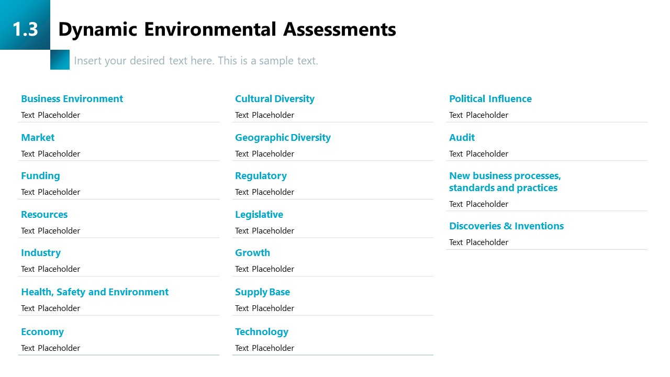Select the Geographic Diversity heading
The height and width of the screenshot is (377, 670).
point(283,138)
